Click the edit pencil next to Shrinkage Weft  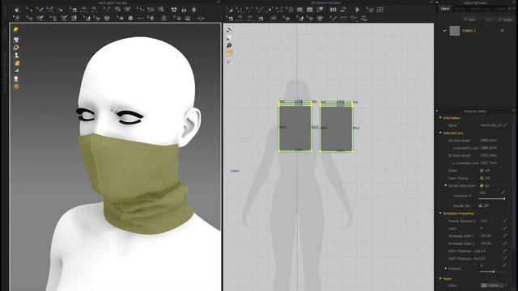tap(505, 235)
